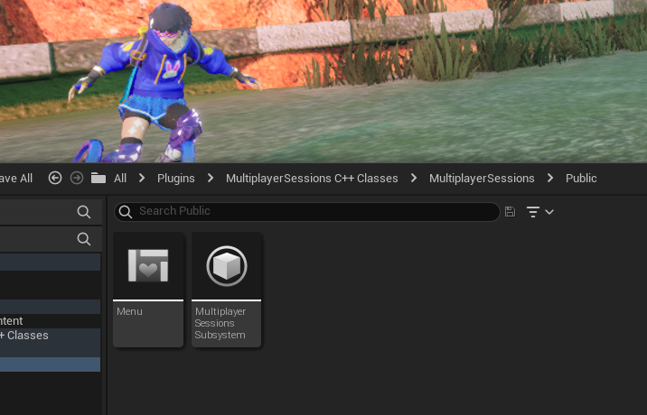This screenshot has width=647, height=415.
Task: Jump to the All breadcrumb root
Action: coord(119,178)
